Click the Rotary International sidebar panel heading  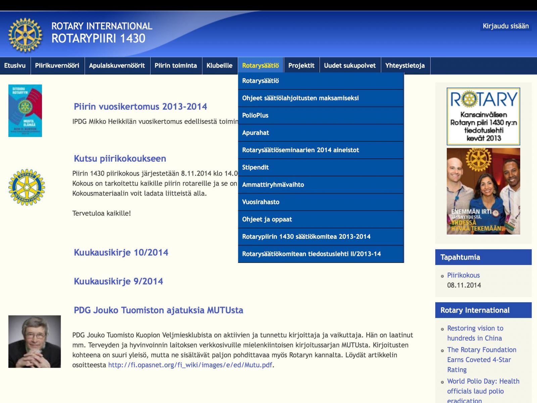[x=483, y=310]
